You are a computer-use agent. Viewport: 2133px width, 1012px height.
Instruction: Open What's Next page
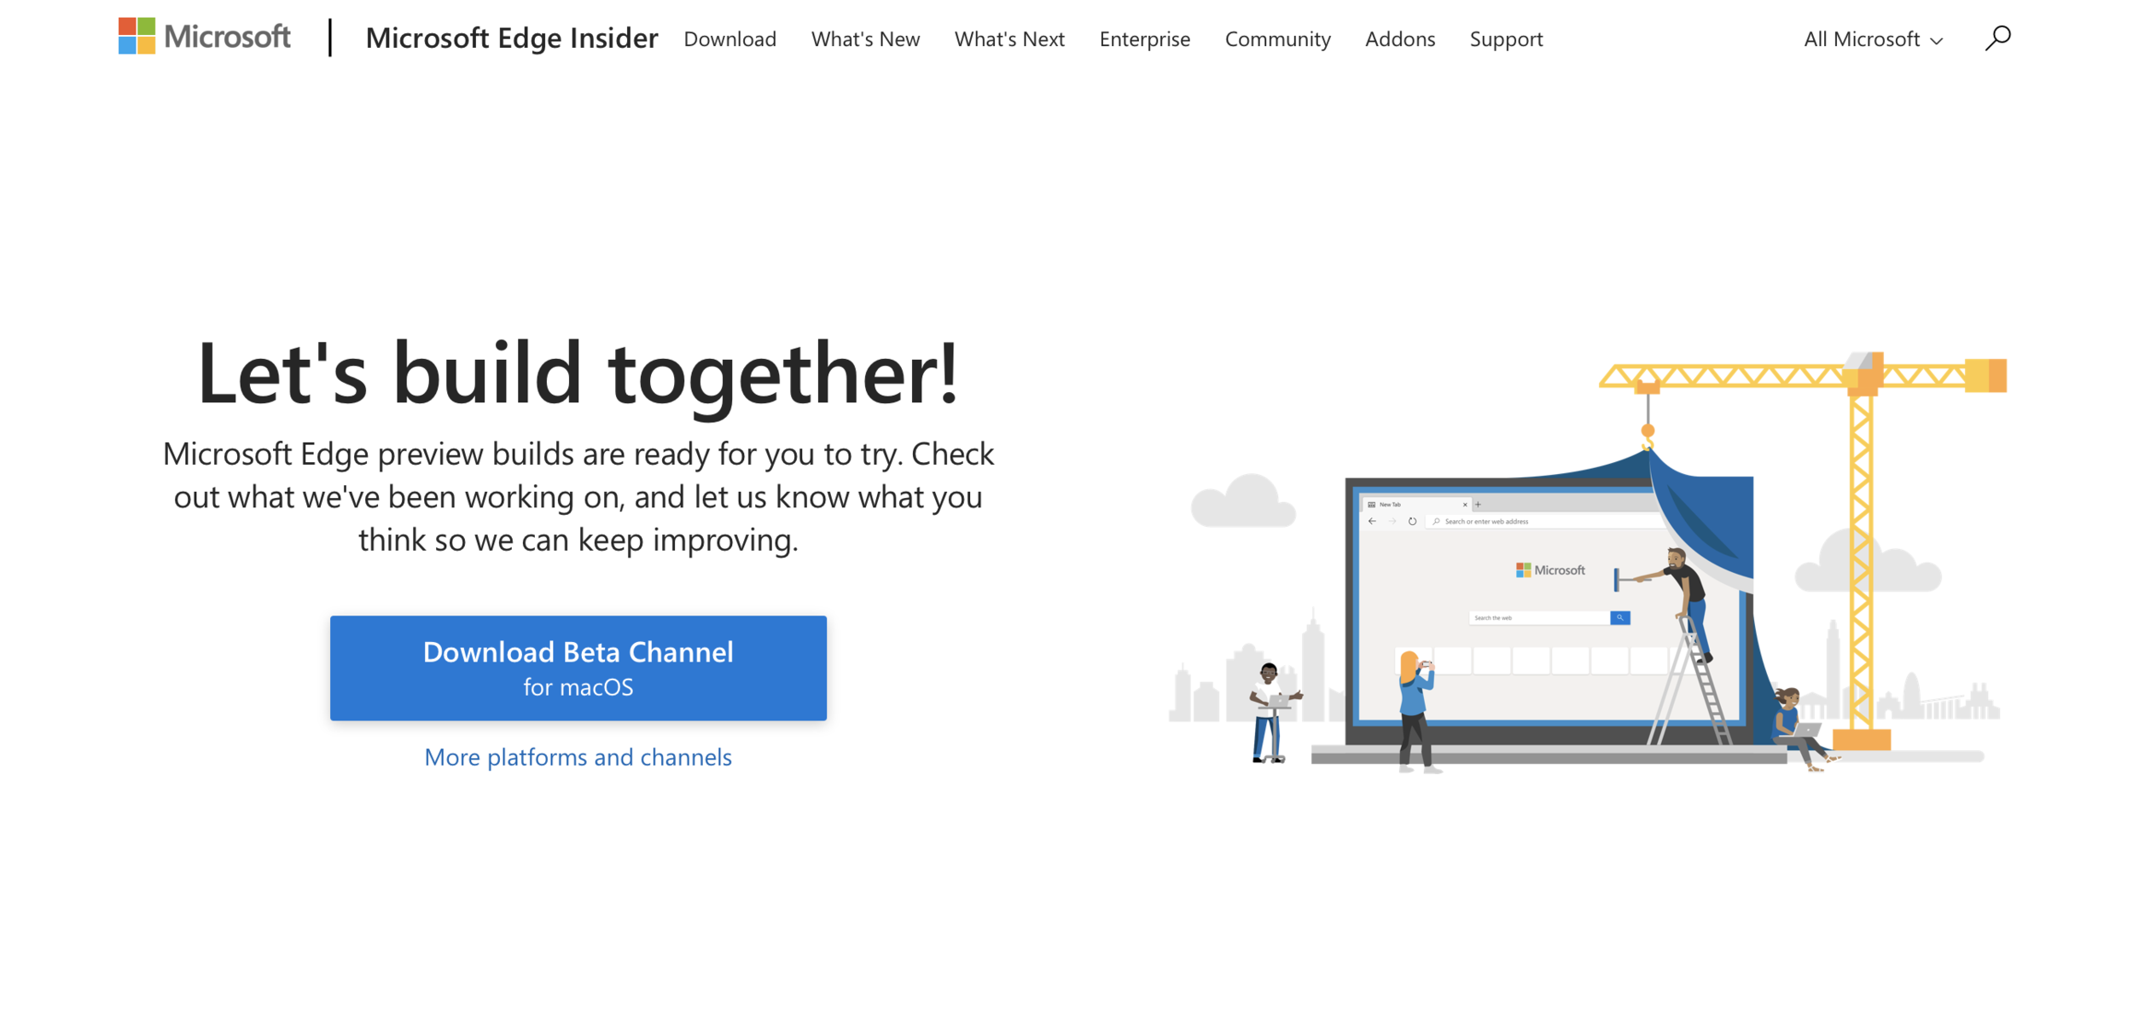point(1009,39)
